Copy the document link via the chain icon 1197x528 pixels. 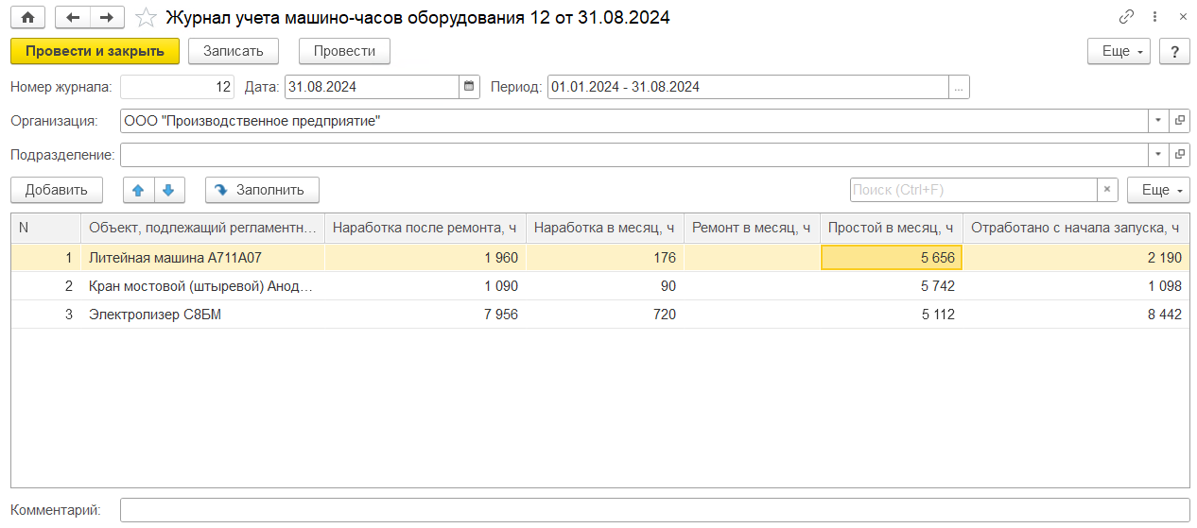point(1126,17)
